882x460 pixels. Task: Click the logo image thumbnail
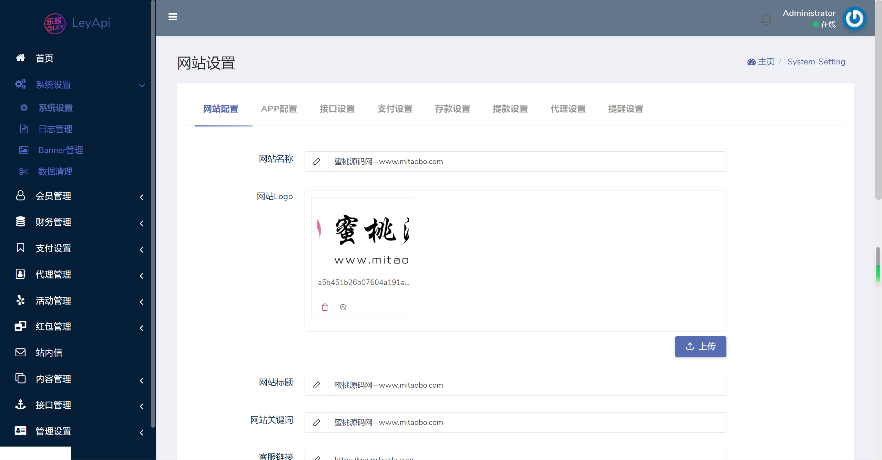coord(363,238)
